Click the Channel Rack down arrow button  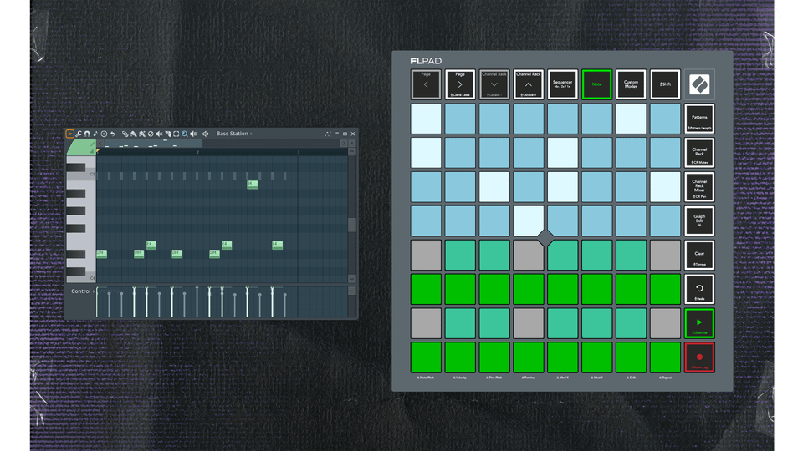[x=494, y=84]
